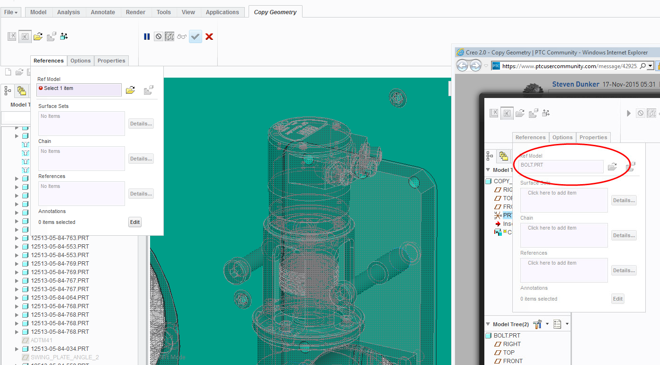Open address bar dropdown arrow in IE
The height and width of the screenshot is (365, 660).
(x=651, y=66)
